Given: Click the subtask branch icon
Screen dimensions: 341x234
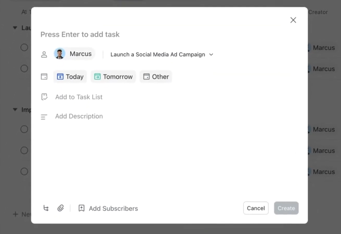Looking at the screenshot, I should pyautogui.click(x=46, y=208).
